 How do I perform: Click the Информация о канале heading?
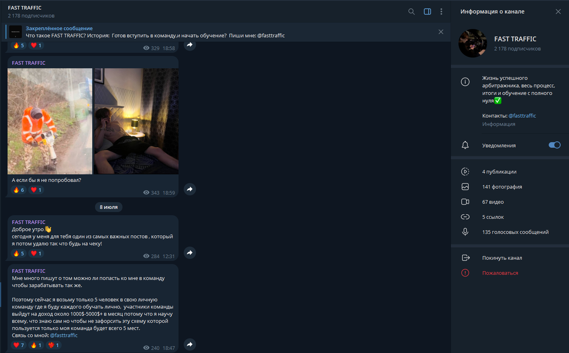tap(492, 11)
